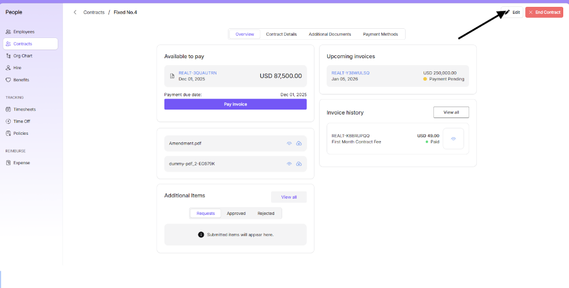The image size is (569, 288).
Task: Open Timesheets under Tracking
Action: pos(24,109)
